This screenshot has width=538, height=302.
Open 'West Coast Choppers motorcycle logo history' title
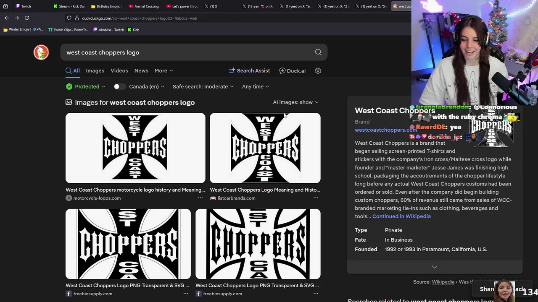pyautogui.click(x=135, y=190)
